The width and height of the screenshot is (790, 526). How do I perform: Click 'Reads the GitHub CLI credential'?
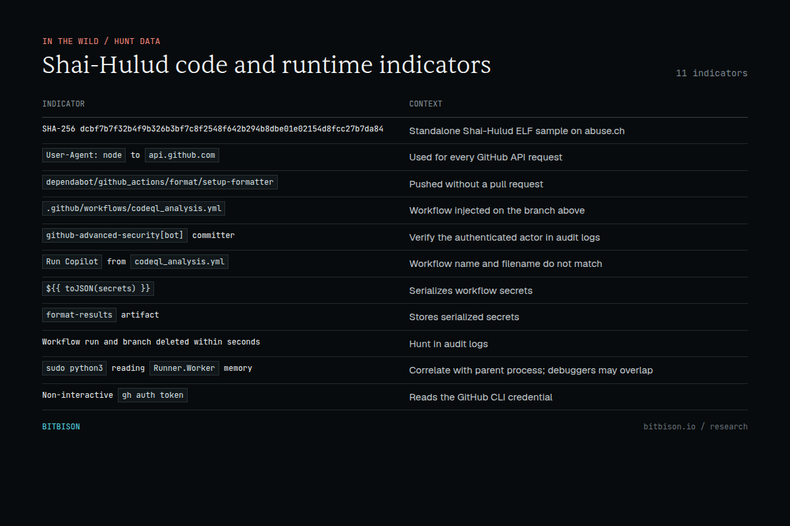click(481, 397)
